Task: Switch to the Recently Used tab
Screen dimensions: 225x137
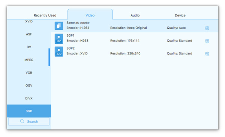Action: point(45,15)
